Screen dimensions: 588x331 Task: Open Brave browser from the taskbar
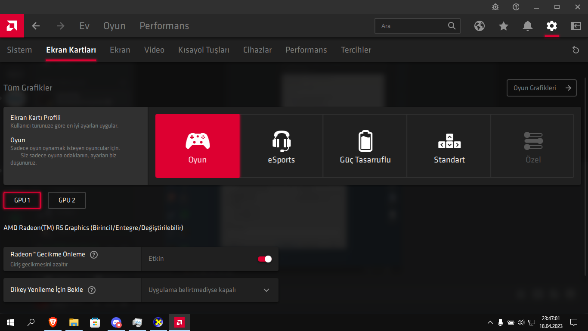point(53,322)
